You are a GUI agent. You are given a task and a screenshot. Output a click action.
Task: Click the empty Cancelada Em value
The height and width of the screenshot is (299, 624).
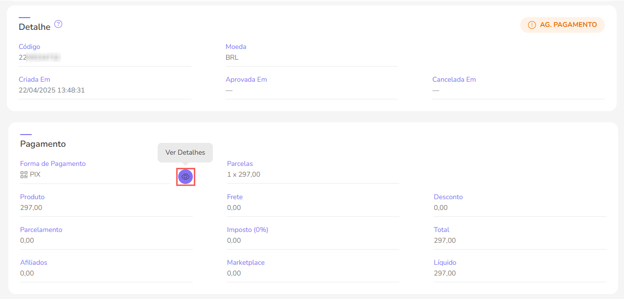pyautogui.click(x=436, y=90)
